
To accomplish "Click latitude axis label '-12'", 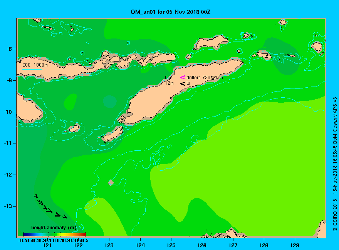I will [x=8, y=175].
